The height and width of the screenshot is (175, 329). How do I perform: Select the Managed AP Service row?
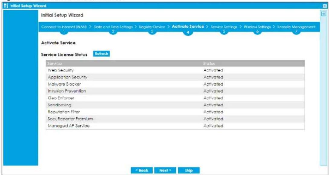click(175, 126)
